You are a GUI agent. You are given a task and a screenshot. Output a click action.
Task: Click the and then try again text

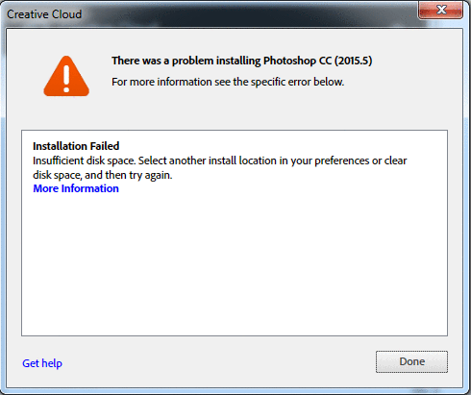click(129, 175)
